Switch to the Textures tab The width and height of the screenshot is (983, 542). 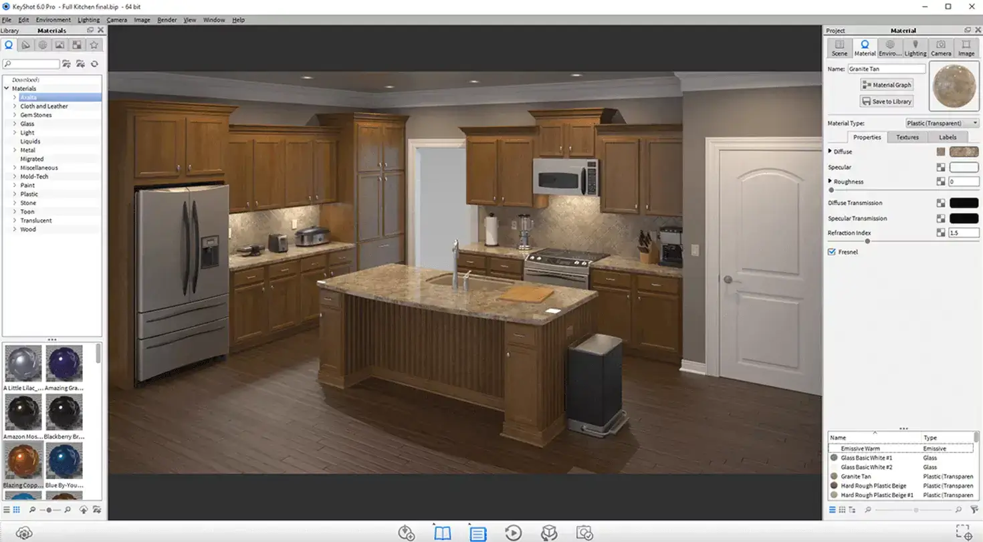tap(907, 137)
